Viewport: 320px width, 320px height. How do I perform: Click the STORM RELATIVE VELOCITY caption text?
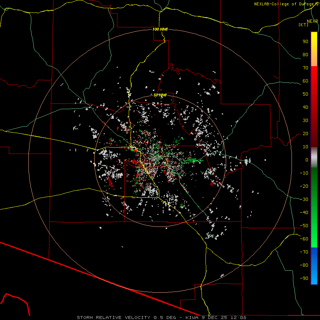click(113, 318)
